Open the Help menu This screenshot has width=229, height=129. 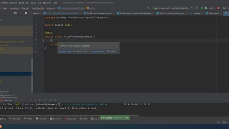coord(55,3)
